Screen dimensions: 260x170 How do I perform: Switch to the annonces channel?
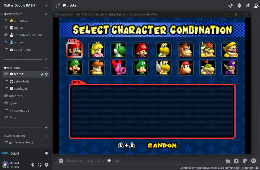pyautogui.click(x=21, y=21)
